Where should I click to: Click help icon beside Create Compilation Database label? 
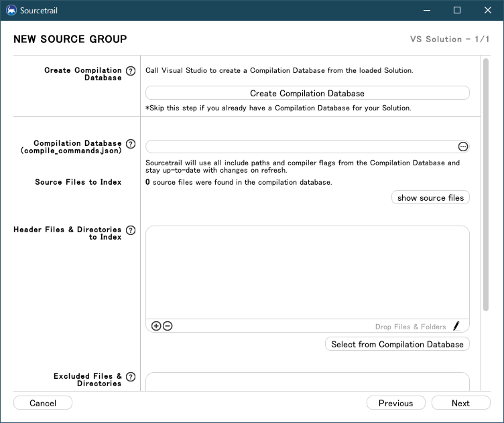pyautogui.click(x=131, y=70)
